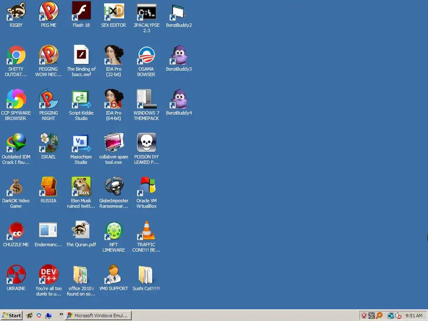Open The Binding of Isacc.swf file
The image size is (428, 321).
click(81, 55)
